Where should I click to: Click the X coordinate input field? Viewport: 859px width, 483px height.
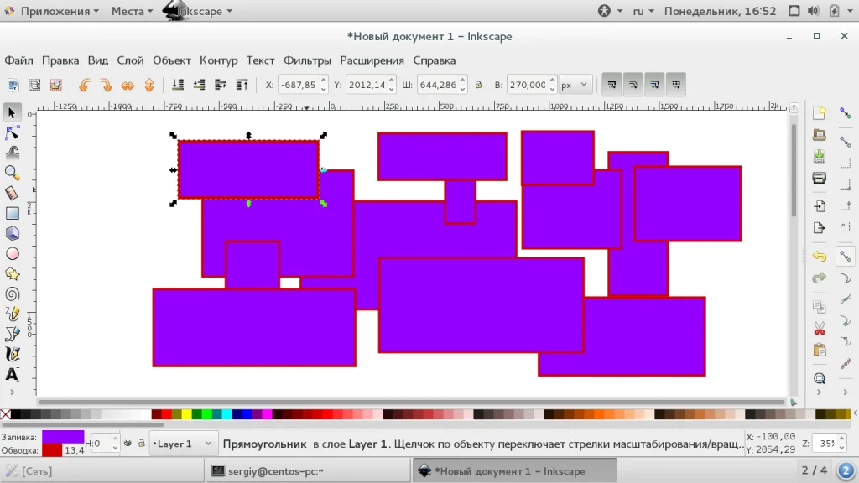click(x=298, y=85)
